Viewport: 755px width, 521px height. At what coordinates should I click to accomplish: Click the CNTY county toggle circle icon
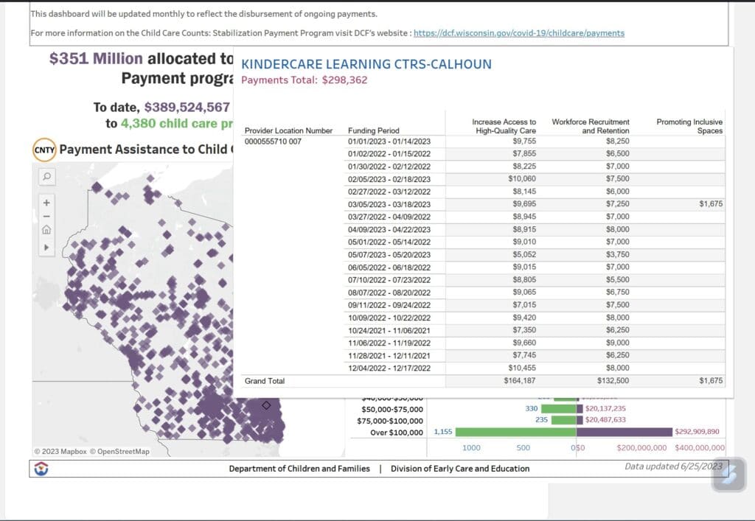point(44,150)
